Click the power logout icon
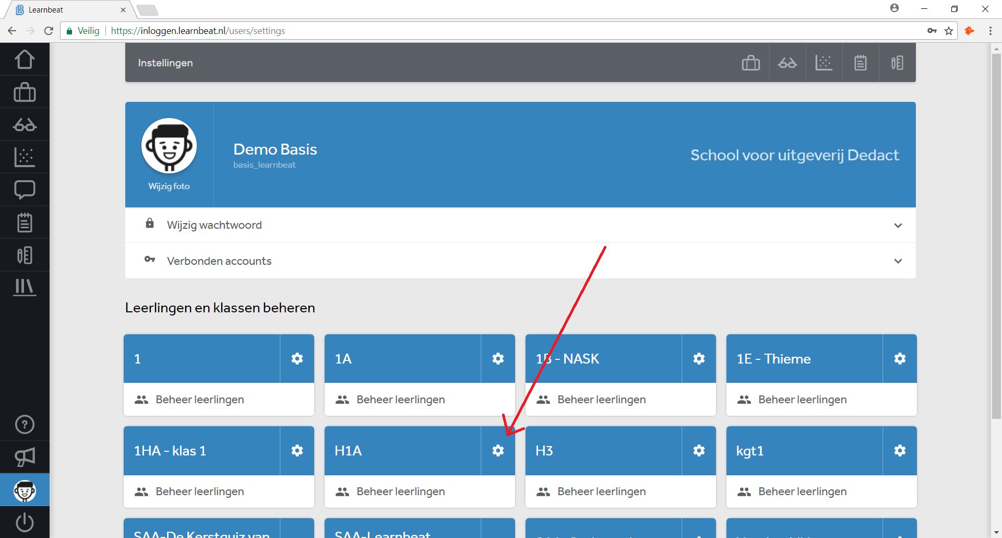The image size is (1002, 538). coord(25,522)
